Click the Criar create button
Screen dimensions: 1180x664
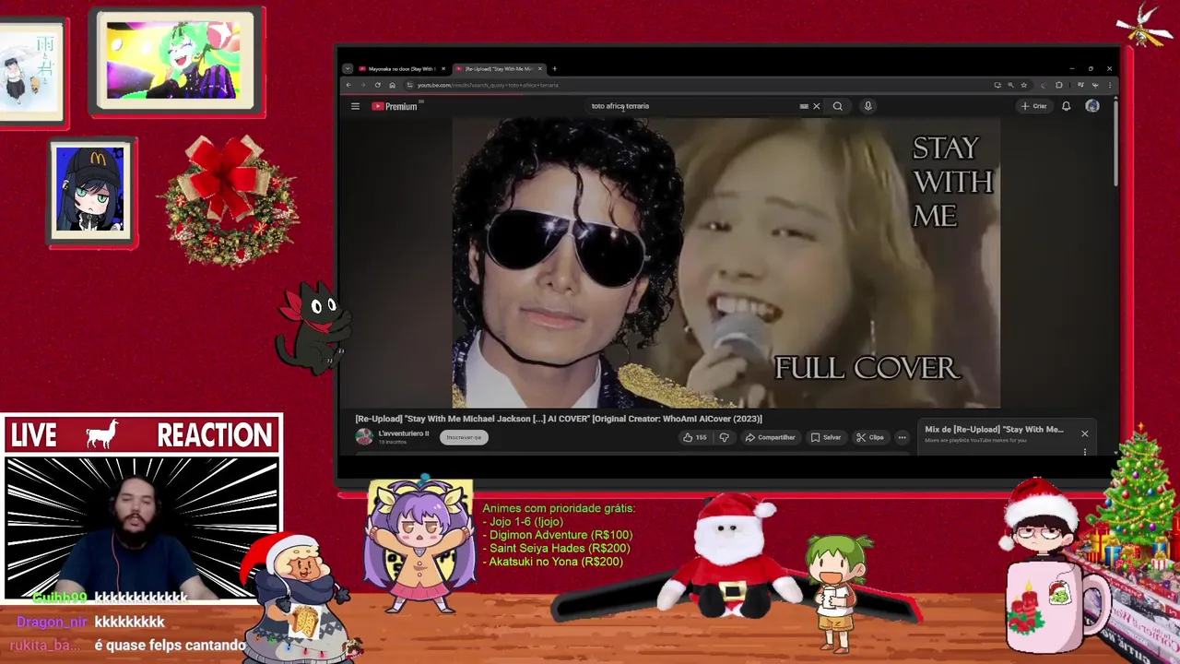[x=1033, y=106]
